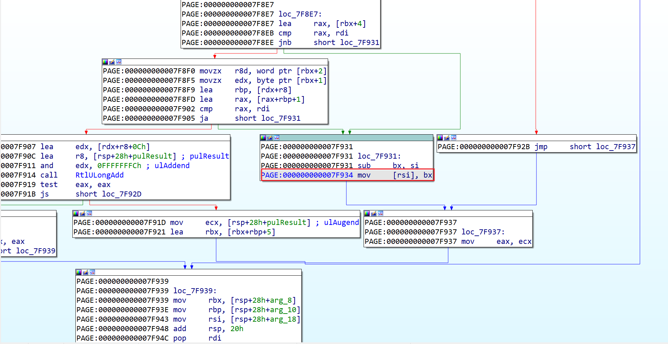Click group nodes icon on loc_7F931 block
668x344 pixels.
tap(277, 138)
